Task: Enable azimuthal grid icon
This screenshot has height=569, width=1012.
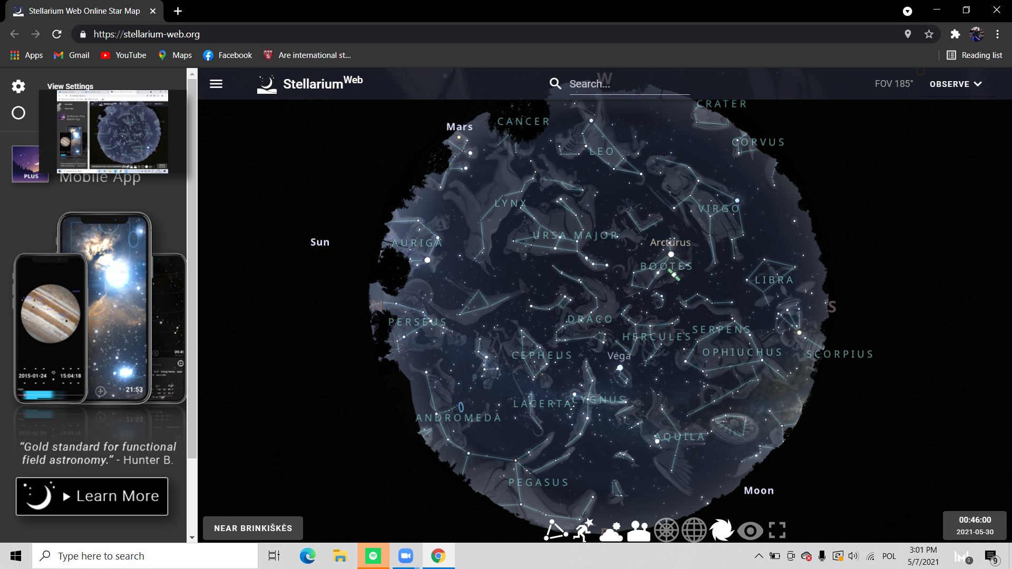Action: pyautogui.click(x=666, y=530)
